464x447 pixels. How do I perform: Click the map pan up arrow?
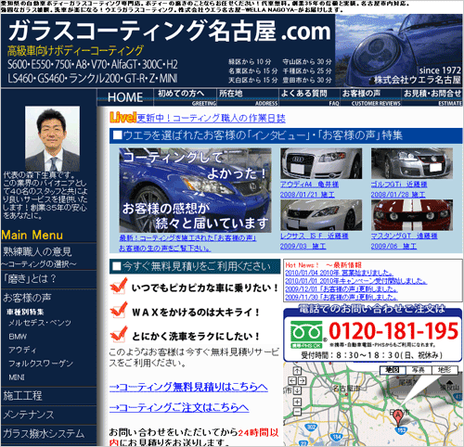tap(297, 371)
